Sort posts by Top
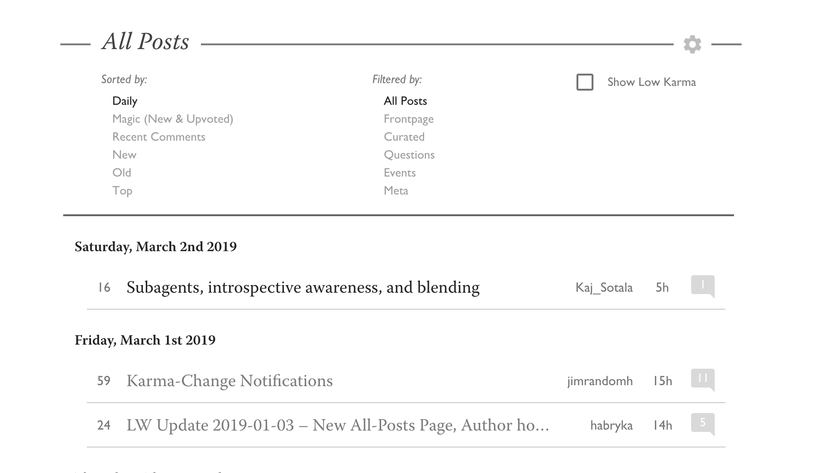This screenshot has height=473, width=818. click(122, 191)
